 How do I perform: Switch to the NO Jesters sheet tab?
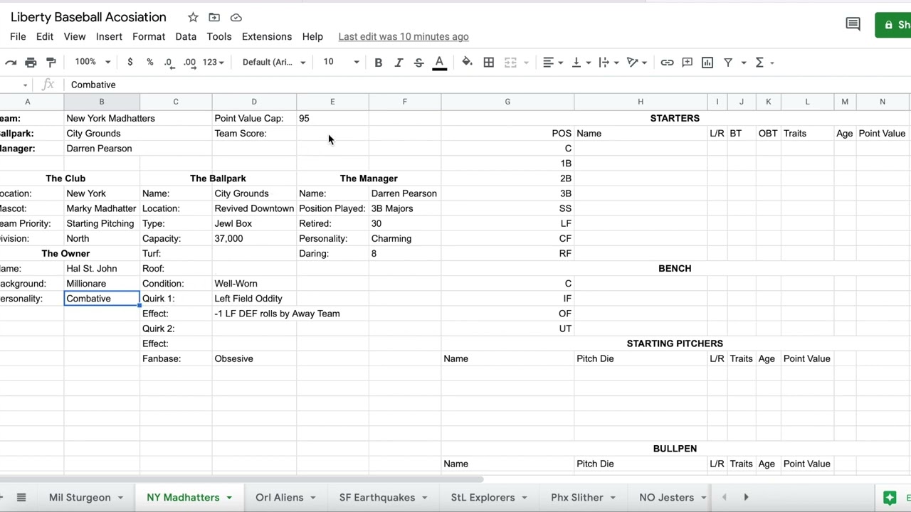click(x=667, y=498)
